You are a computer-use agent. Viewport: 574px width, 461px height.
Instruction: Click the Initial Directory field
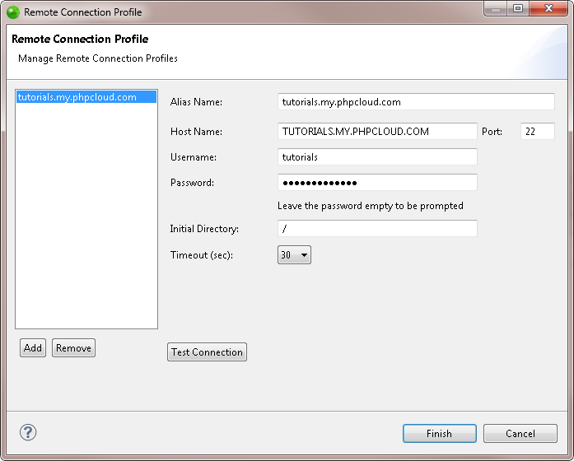377,229
